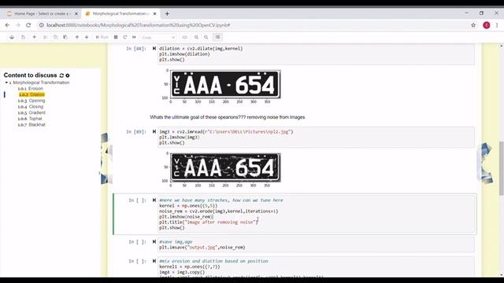Image resolution: width=504 pixels, height=283 pixels.
Task: Run the cv2.dilate cell via its run icon
Action: click(154, 49)
